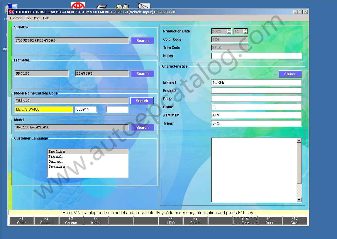Click the Grade field showing G
Viewport: 337px width, 239px height.
coord(256,107)
